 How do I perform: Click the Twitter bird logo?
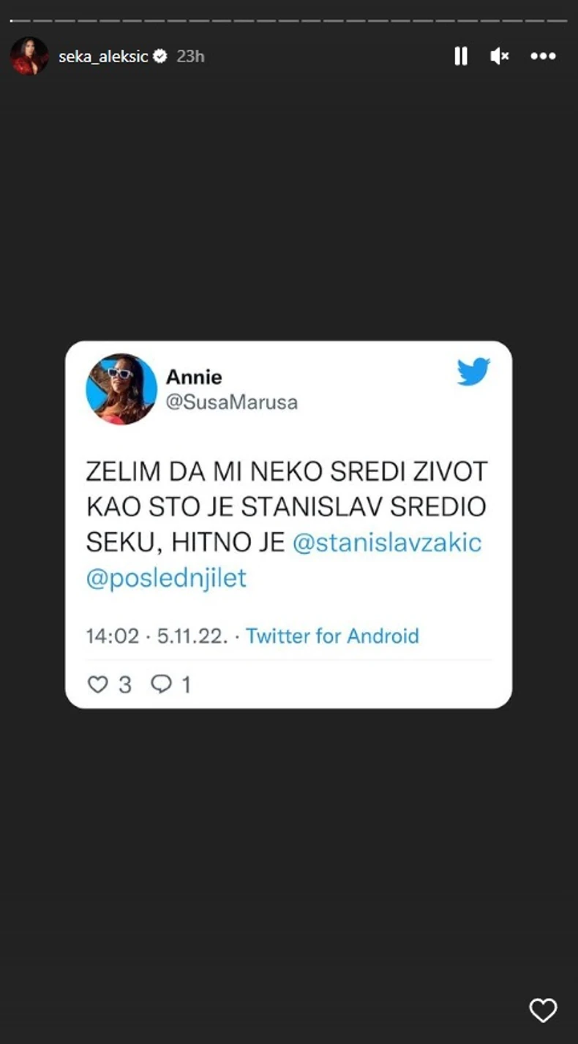(x=473, y=372)
